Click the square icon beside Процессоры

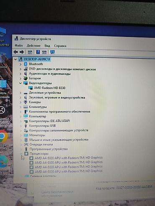[x=26, y=153]
